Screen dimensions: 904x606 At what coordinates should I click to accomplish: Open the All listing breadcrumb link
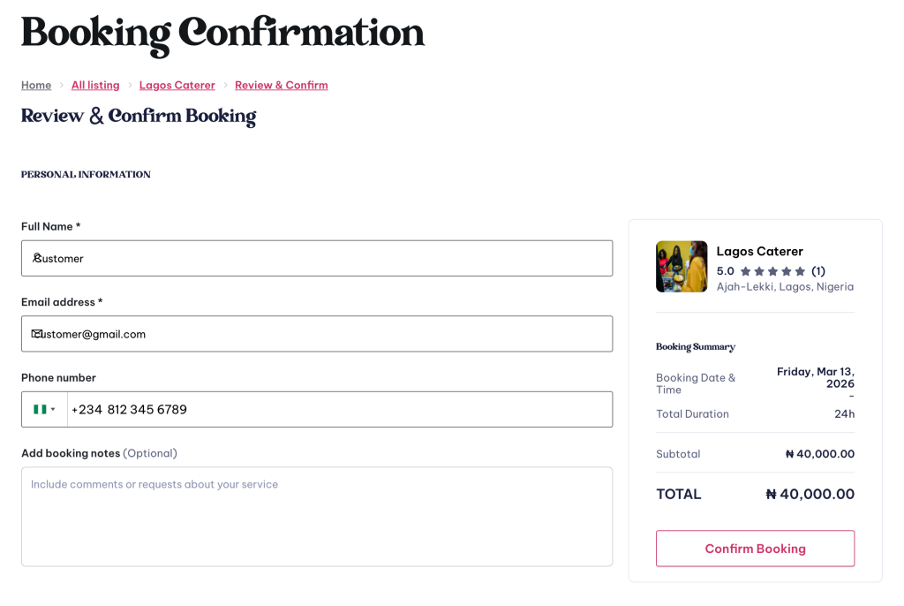coord(95,86)
